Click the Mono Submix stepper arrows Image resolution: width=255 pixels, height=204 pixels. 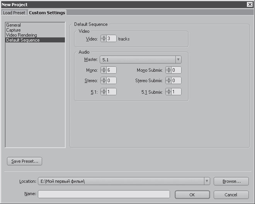(x=168, y=70)
